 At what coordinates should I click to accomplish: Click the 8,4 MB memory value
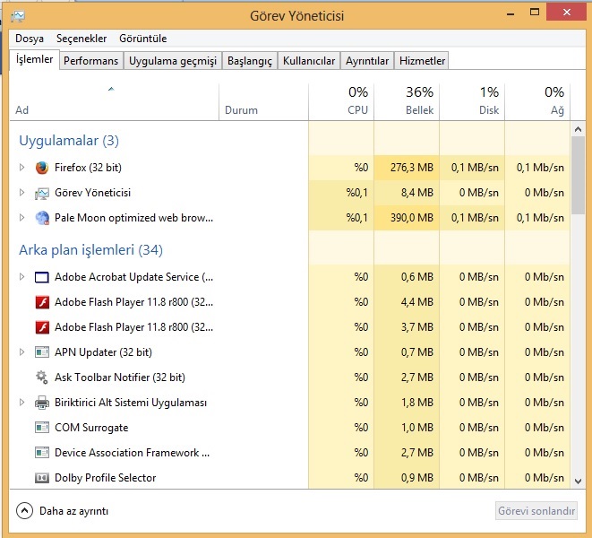tap(416, 193)
